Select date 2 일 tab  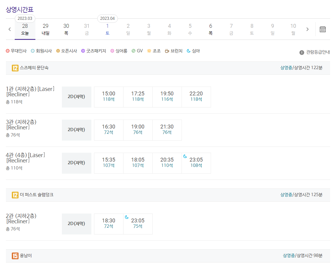(128, 30)
